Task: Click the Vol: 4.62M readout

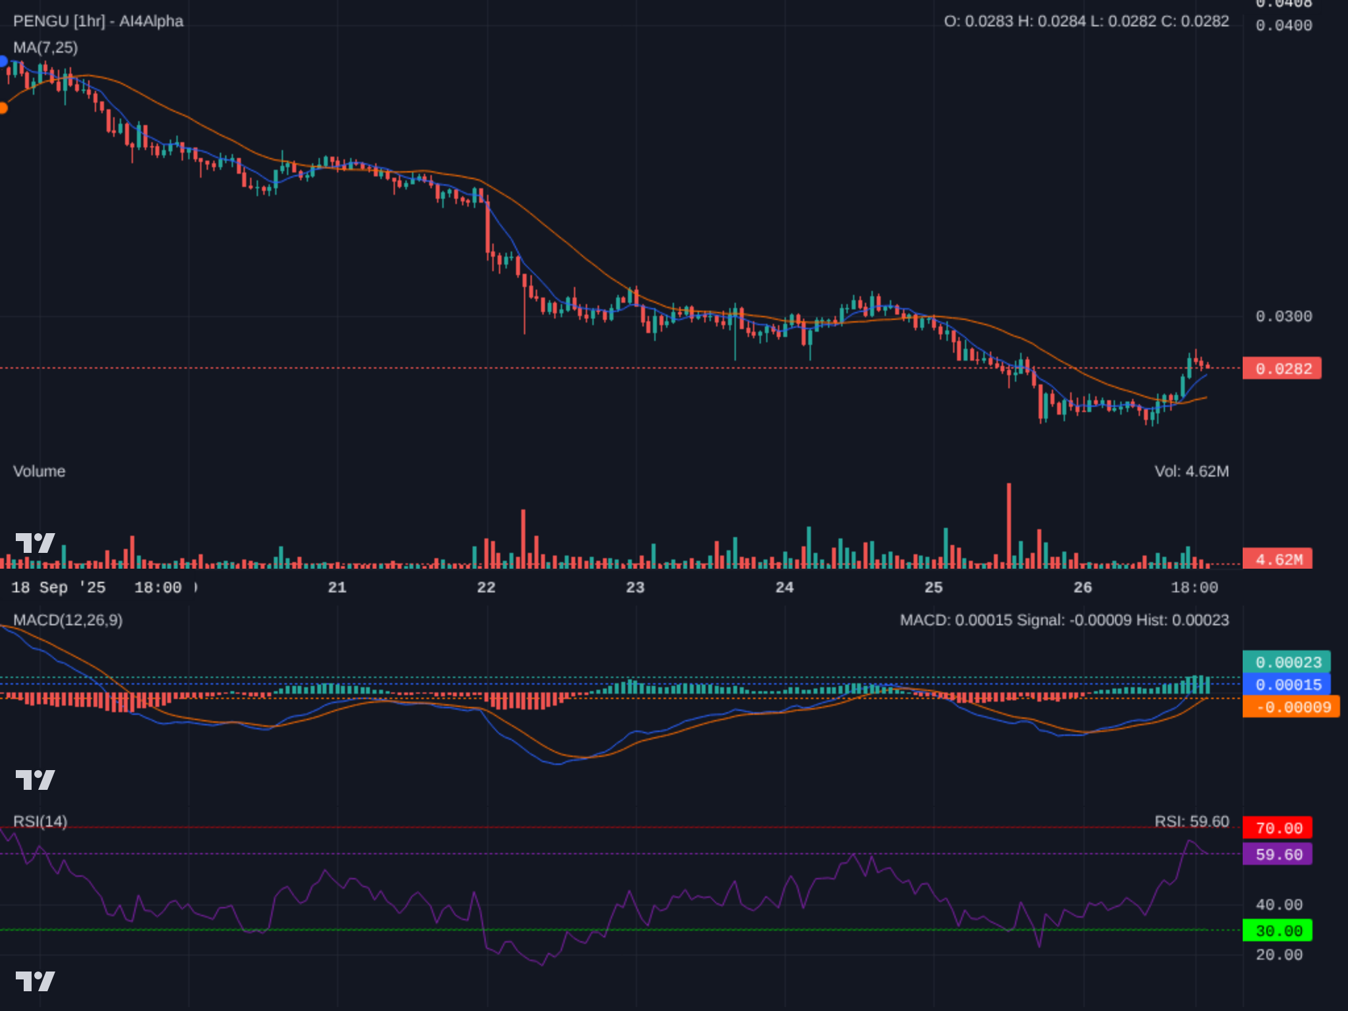Action: [x=1192, y=471]
